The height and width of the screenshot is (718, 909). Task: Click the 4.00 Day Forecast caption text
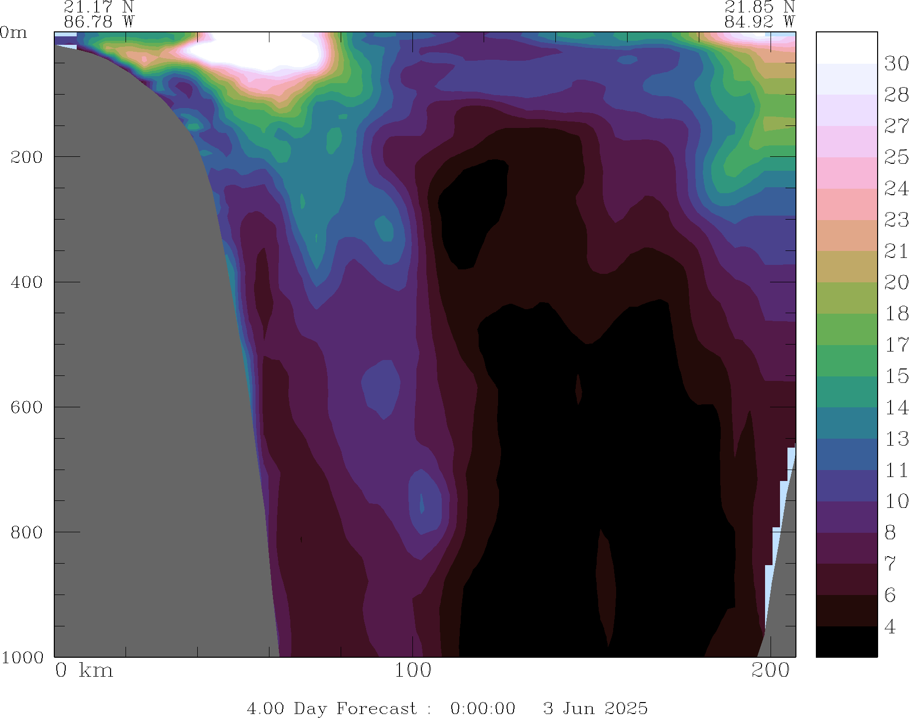331,708
